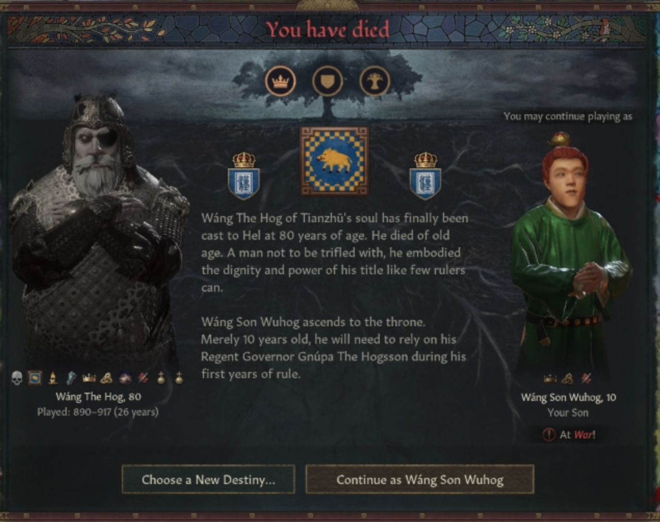Continue as Wáng Son Wuhog
The height and width of the screenshot is (522, 660).
pos(420,479)
